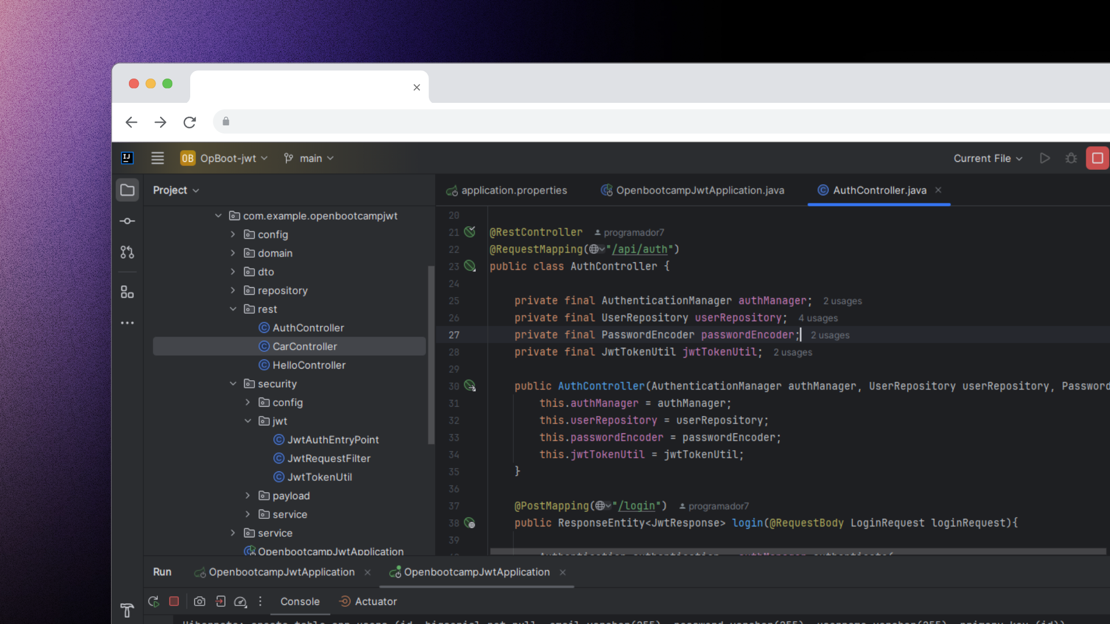The image size is (1110, 624).
Task: Expand the config folder under openbootcampjwt
Action: click(233, 235)
